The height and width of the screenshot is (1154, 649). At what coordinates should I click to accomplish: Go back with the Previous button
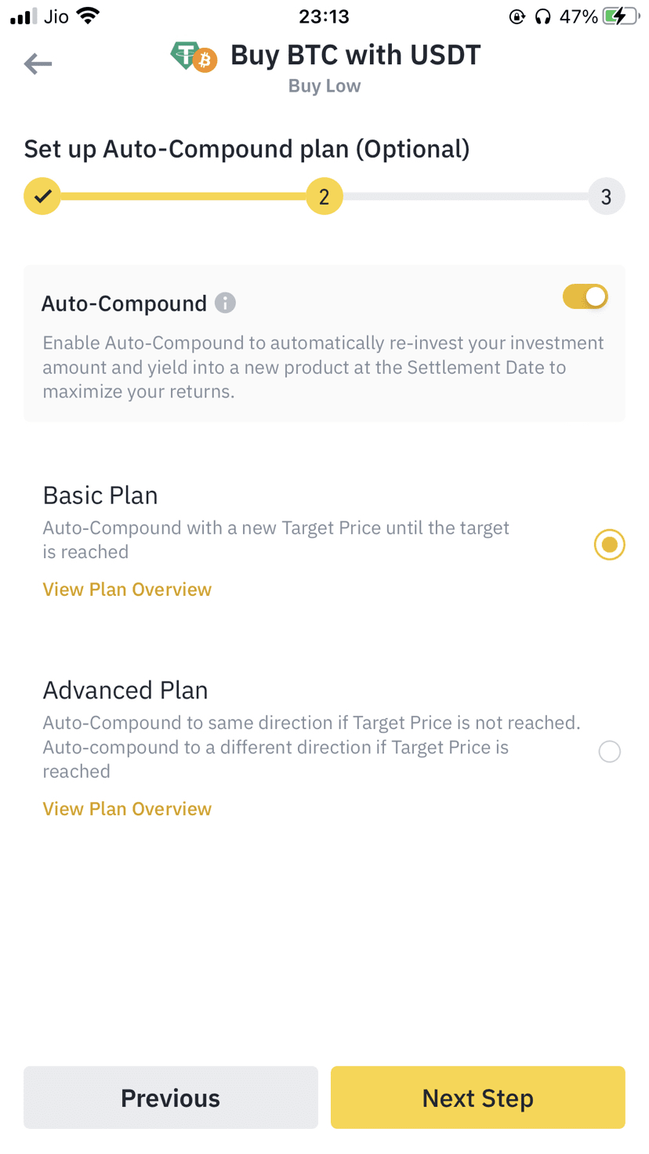coord(171,1098)
